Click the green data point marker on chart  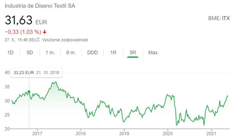click(29, 92)
